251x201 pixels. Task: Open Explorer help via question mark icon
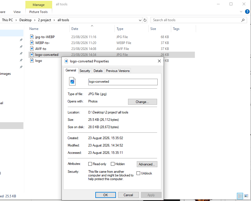(x=247, y=12)
